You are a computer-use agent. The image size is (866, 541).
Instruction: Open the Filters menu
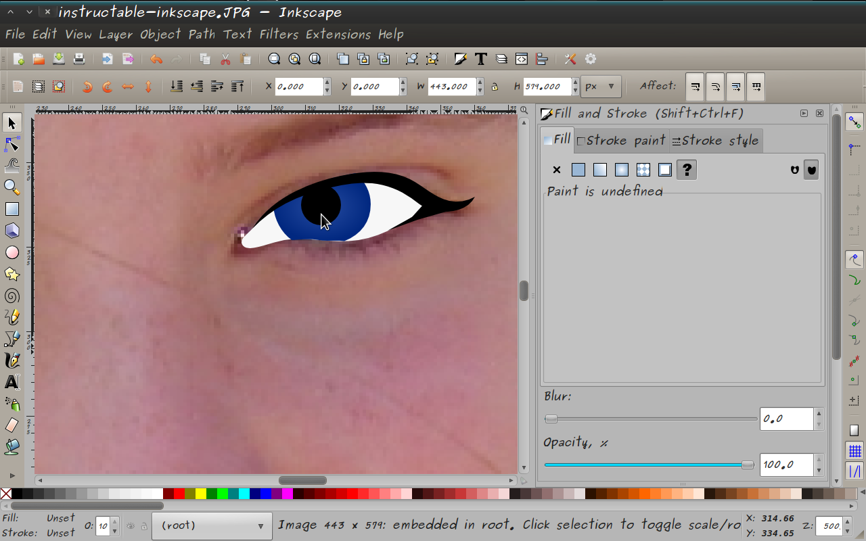(x=278, y=34)
